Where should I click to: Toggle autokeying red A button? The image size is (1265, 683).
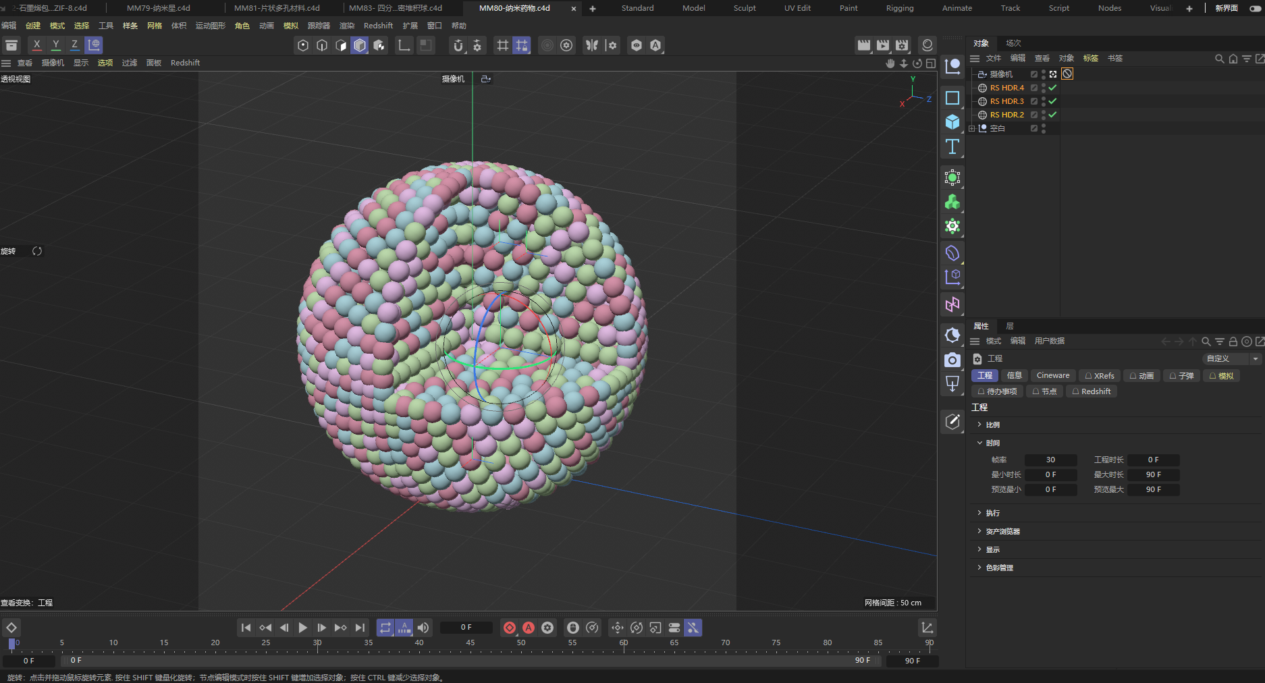coord(529,628)
